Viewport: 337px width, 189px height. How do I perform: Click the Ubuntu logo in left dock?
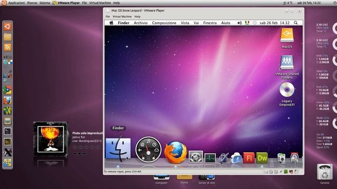click(7, 26)
